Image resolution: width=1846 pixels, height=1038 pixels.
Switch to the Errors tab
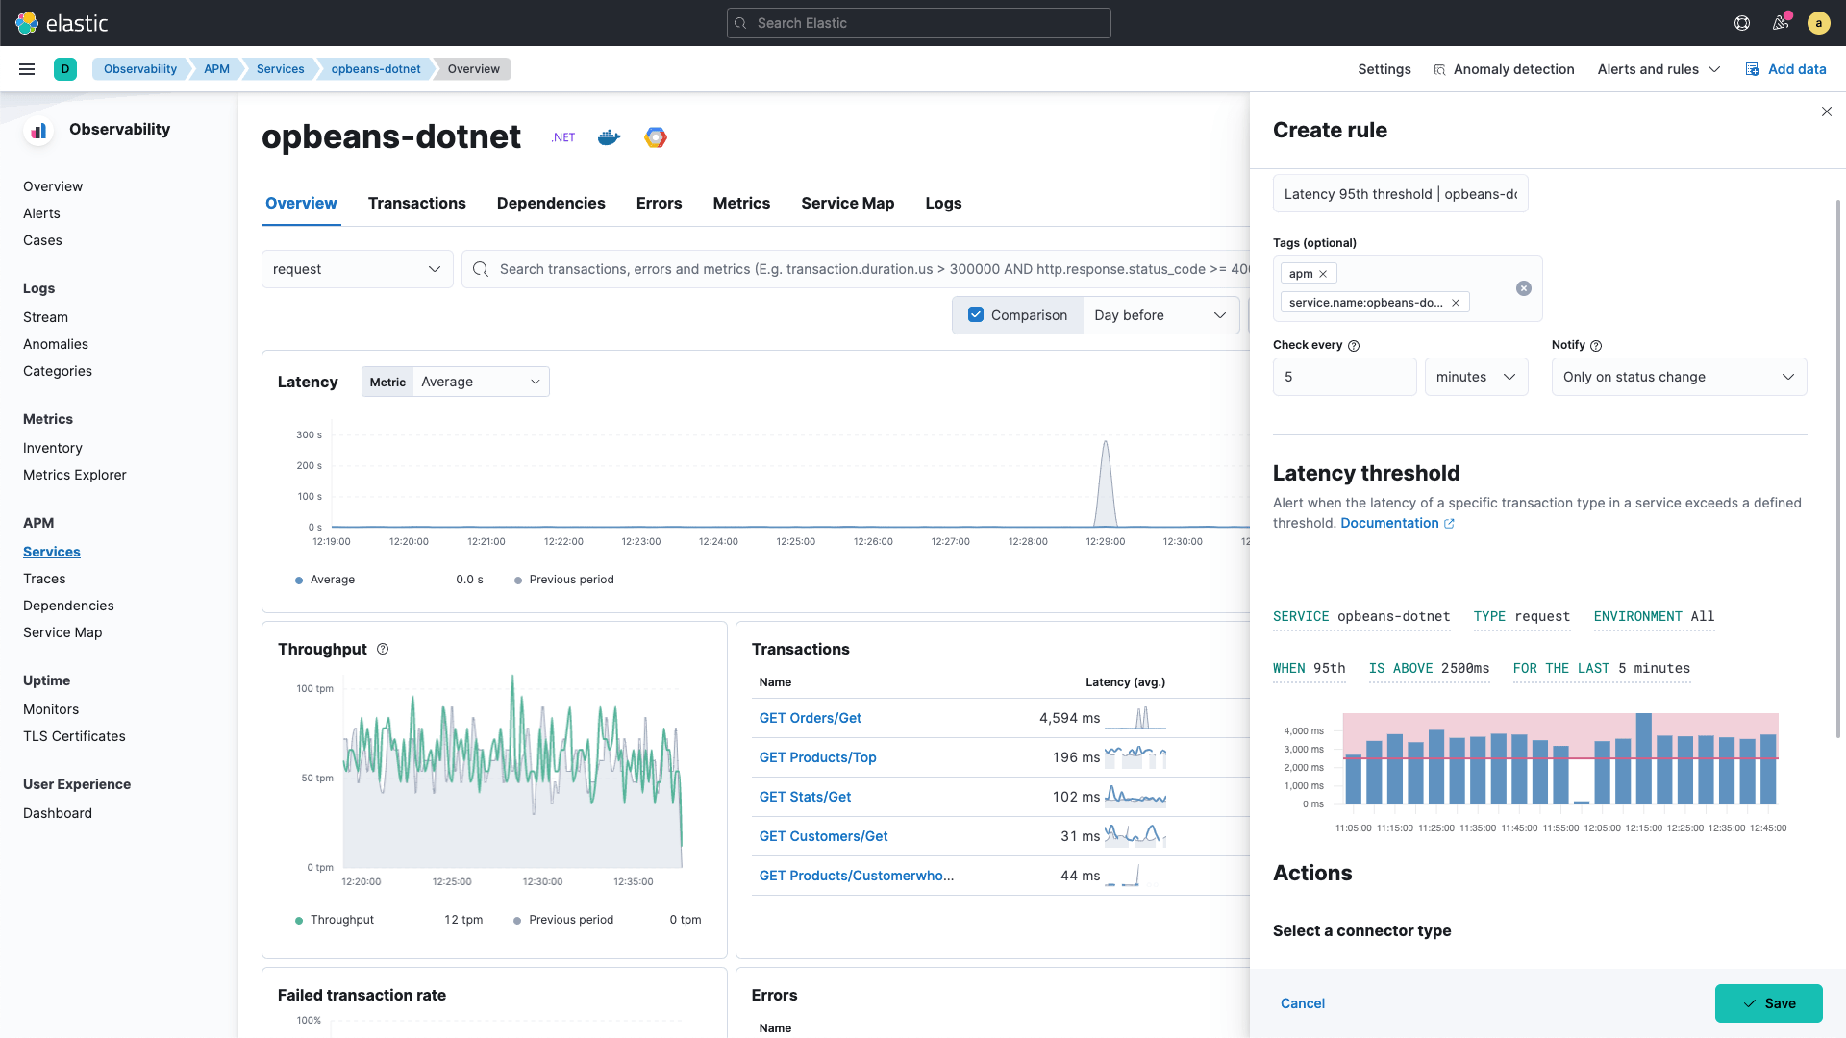tap(659, 203)
